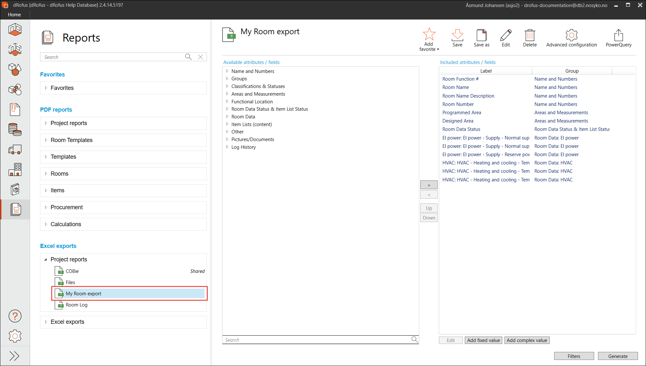Click the Generate button
Screen dimensions: 646x366
618,356
